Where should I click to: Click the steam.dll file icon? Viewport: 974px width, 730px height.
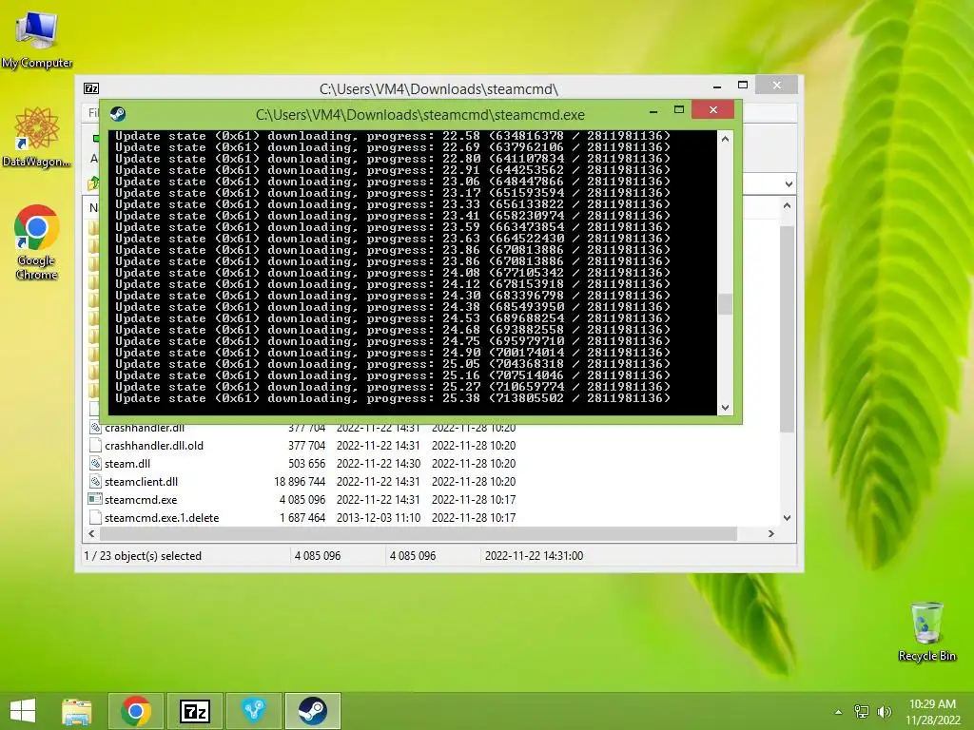click(95, 463)
